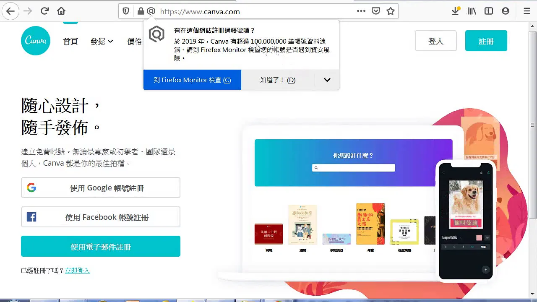Reload the current page

[44, 11]
